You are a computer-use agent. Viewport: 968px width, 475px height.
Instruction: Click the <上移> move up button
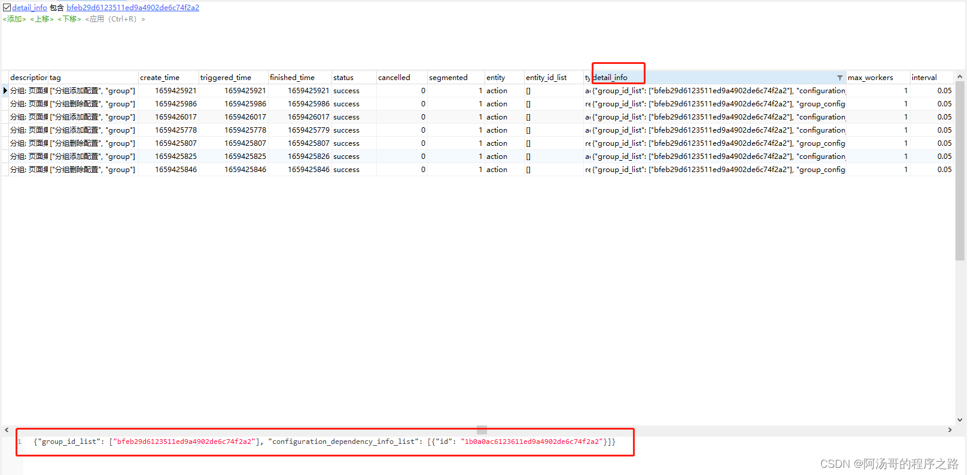[42, 19]
